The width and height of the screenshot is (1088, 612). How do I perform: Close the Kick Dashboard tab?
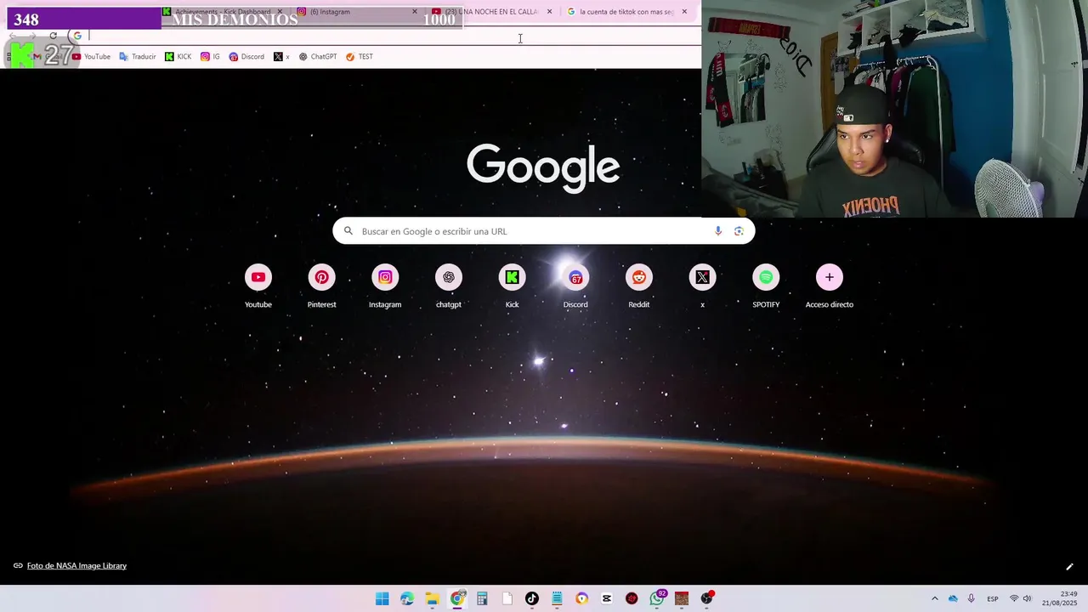[280, 12]
